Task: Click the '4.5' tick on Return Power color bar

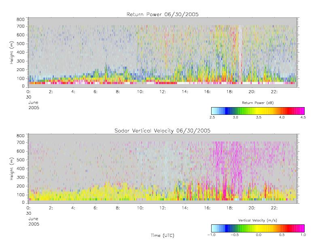Action: [303, 117]
